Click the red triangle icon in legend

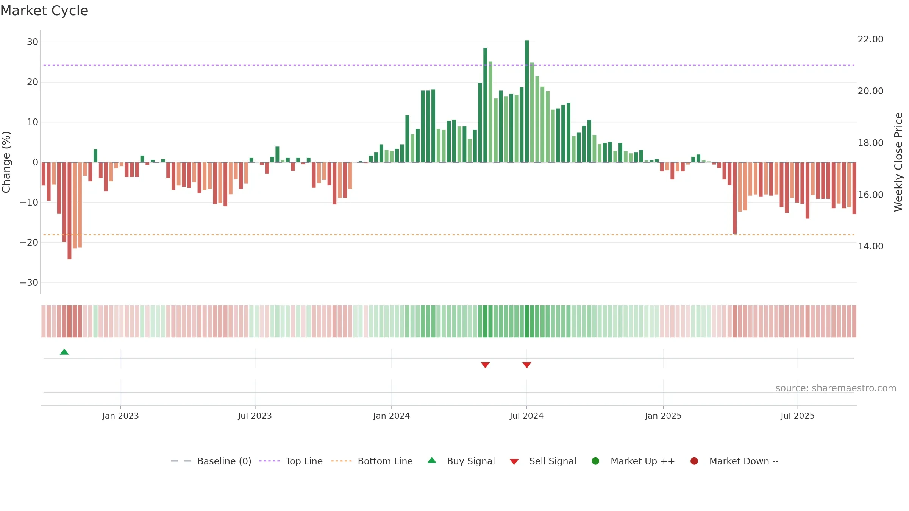pyautogui.click(x=514, y=462)
